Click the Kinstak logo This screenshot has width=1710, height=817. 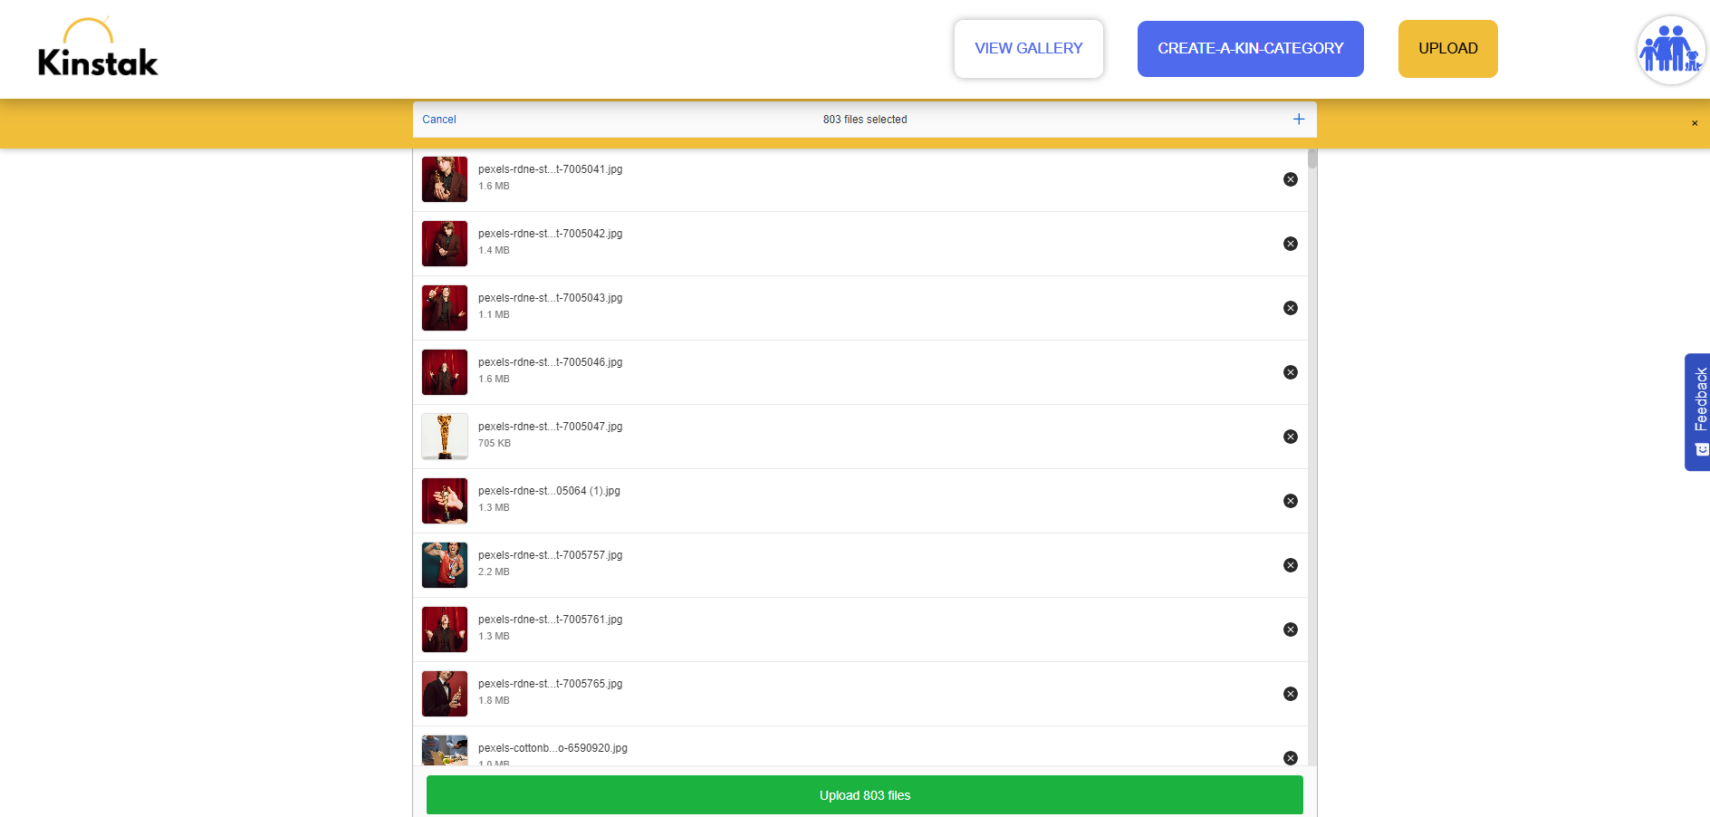(95, 50)
